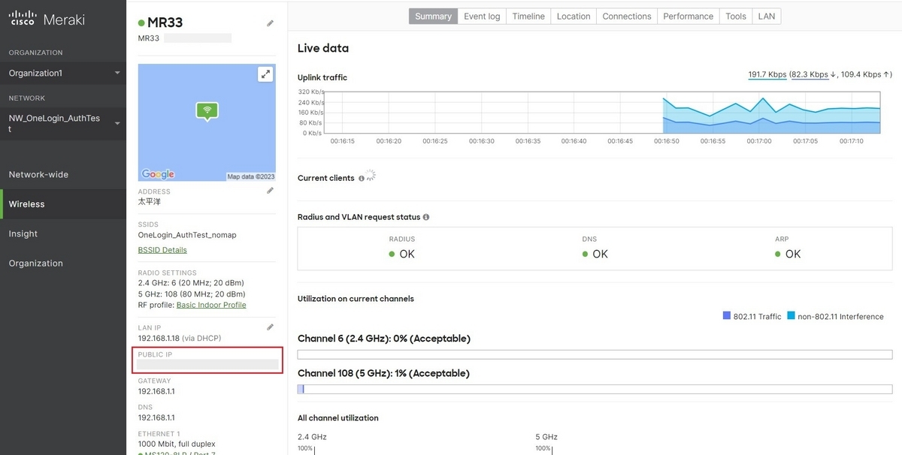The width and height of the screenshot is (902, 455).
Task: Click the 802.11 Traffic legend swatch
Action: pyautogui.click(x=727, y=316)
